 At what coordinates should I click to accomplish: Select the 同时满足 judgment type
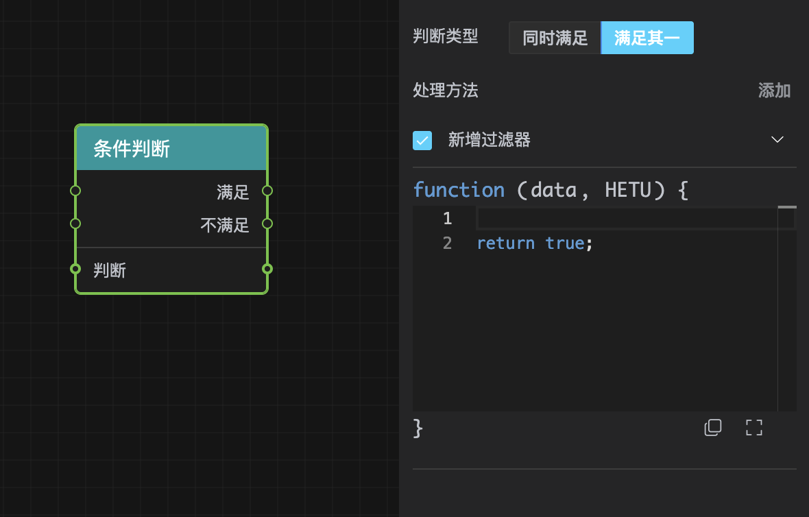555,38
